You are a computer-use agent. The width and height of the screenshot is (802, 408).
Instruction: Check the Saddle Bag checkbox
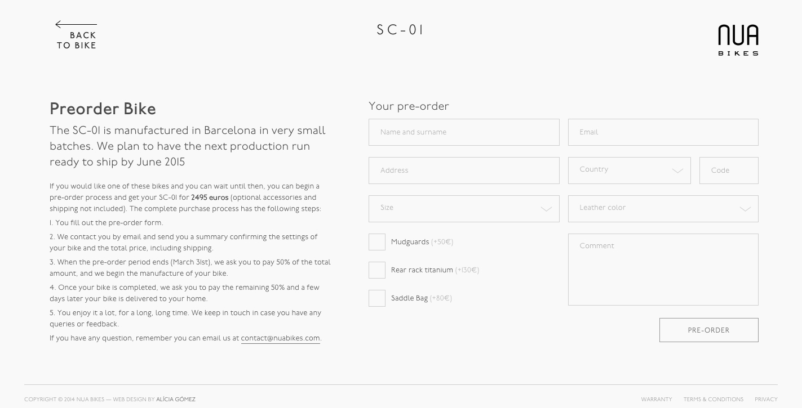377,298
